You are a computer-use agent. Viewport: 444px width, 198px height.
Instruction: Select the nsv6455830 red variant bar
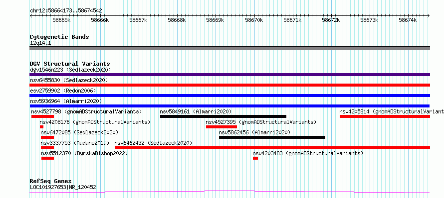click(229, 85)
